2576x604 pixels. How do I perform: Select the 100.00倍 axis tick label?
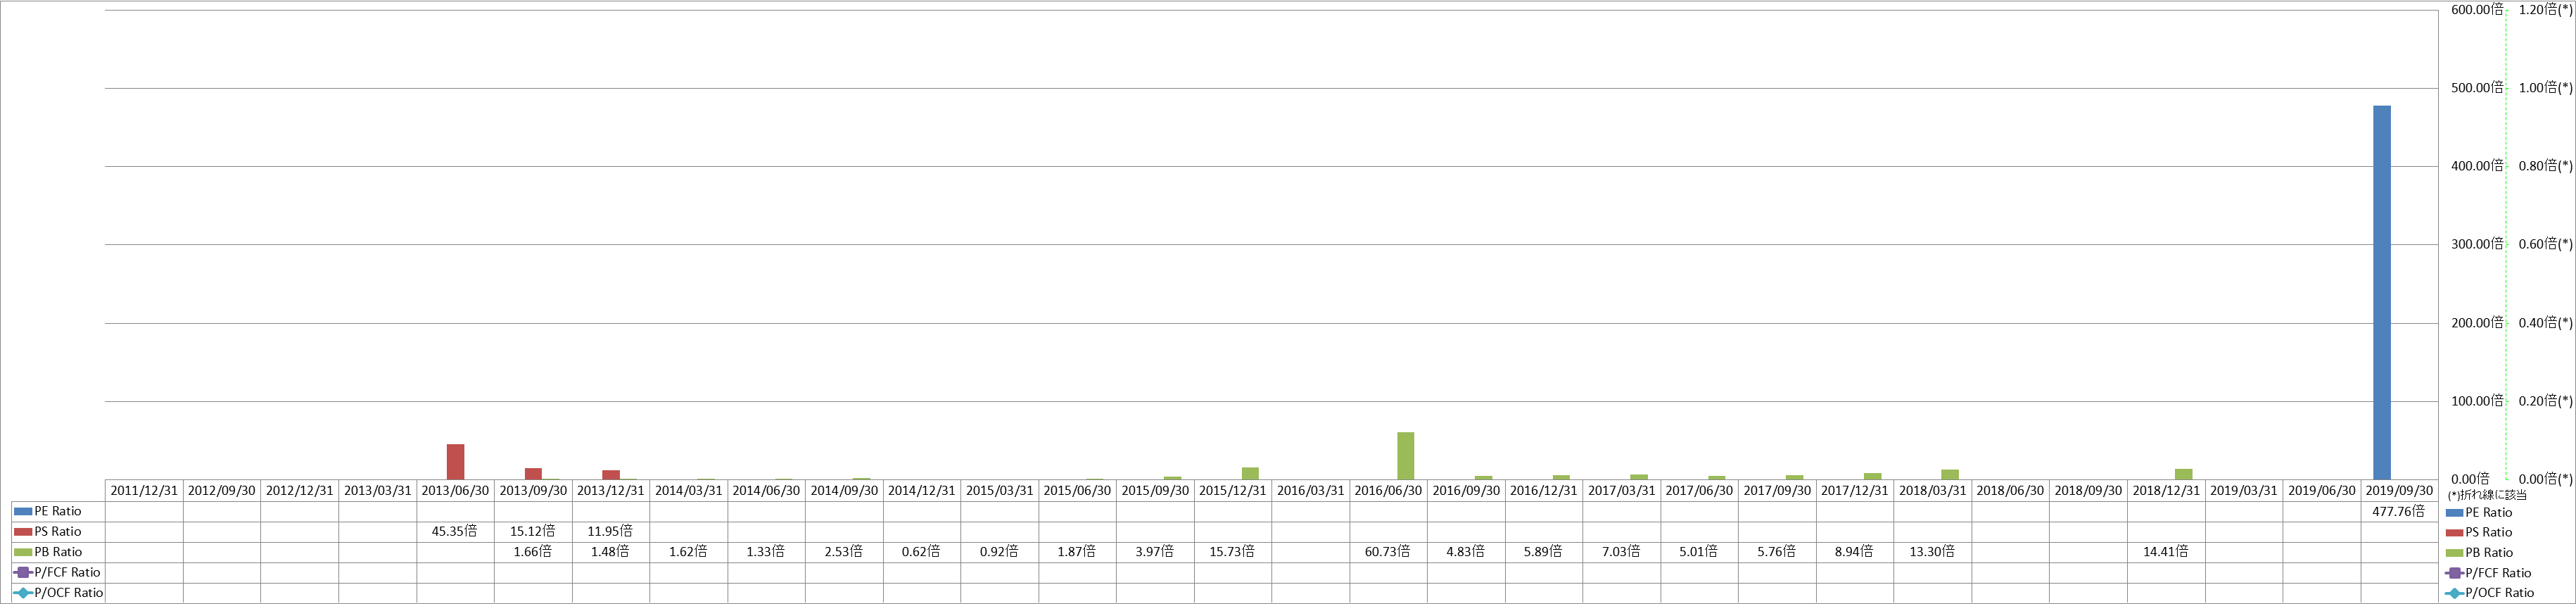coord(2477,401)
